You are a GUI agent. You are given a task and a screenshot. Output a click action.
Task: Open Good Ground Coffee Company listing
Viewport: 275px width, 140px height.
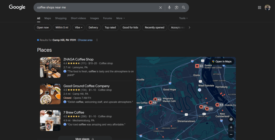point(86,86)
